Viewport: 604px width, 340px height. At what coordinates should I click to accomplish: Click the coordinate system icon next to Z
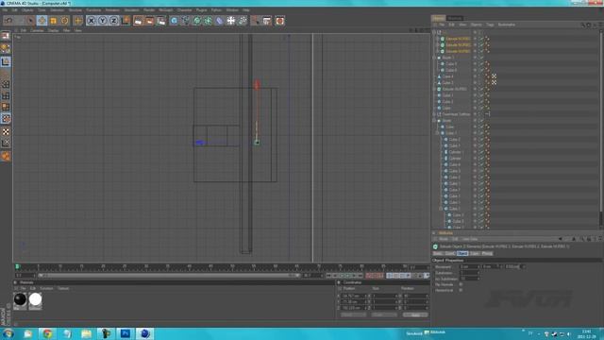[126, 21]
